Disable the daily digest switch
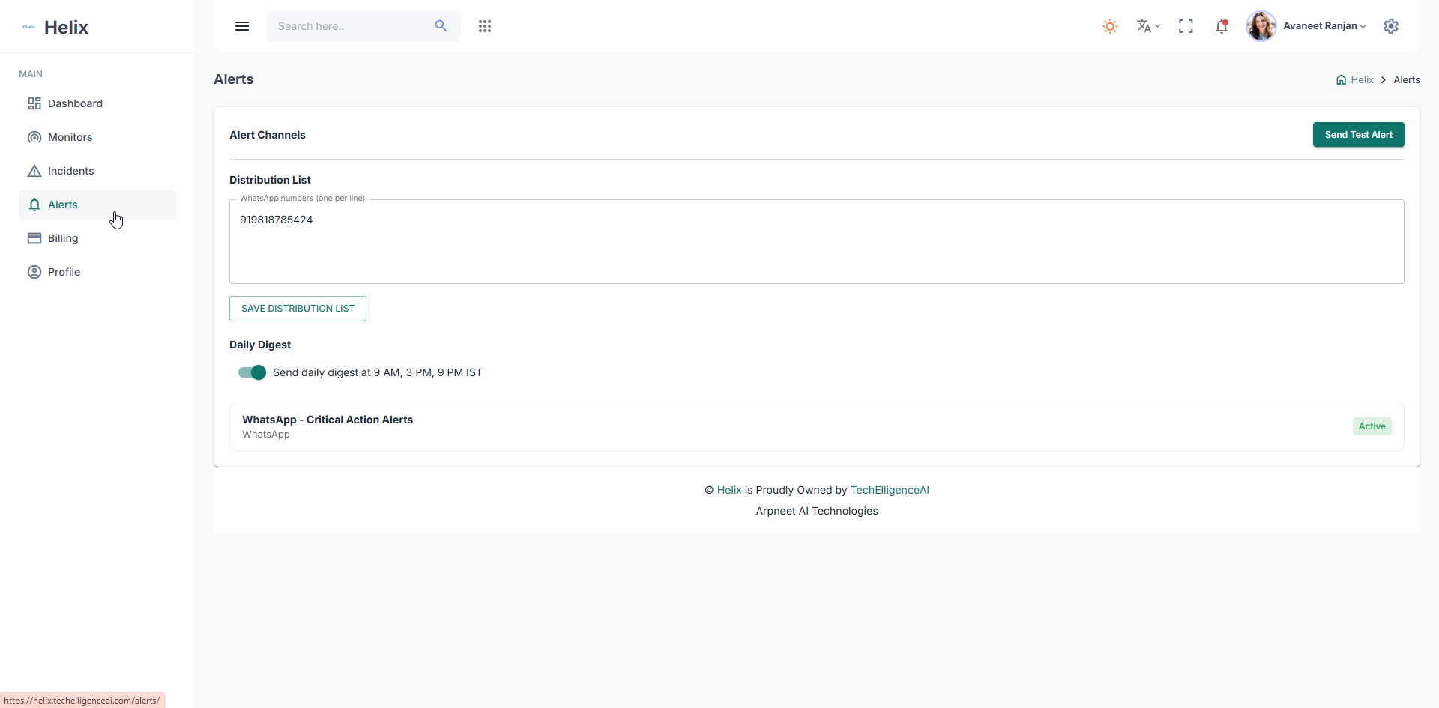The width and height of the screenshot is (1439, 708). pyautogui.click(x=251, y=372)
